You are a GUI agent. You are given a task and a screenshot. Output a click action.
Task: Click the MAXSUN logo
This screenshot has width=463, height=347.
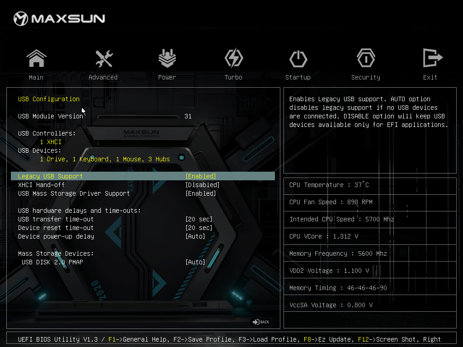59,19
